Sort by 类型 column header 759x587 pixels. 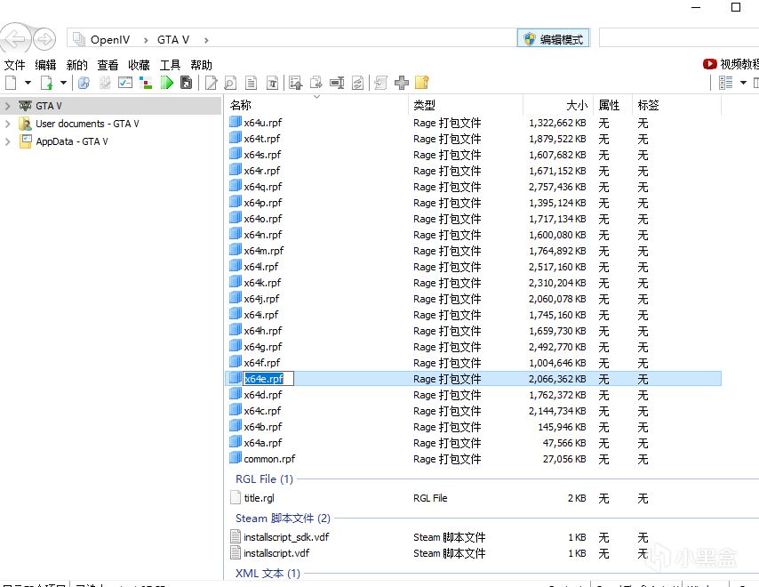tap(466, 105)
